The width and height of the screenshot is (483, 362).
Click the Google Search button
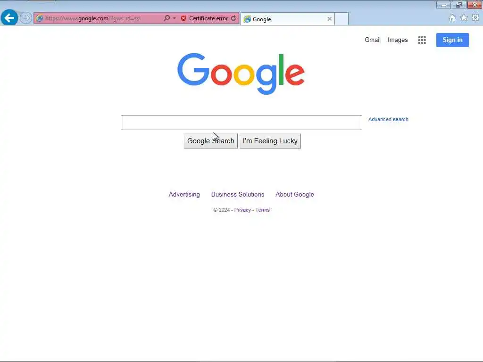coord(211,140)
